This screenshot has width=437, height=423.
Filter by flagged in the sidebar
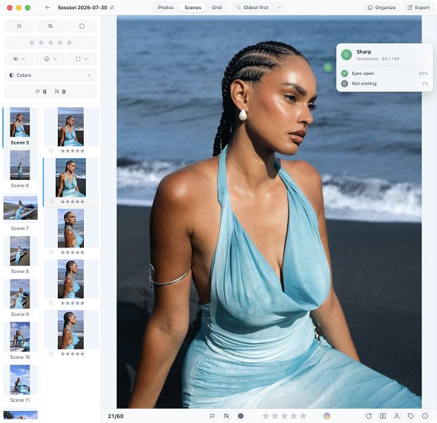pyautogui.click(x=19, y=26)
